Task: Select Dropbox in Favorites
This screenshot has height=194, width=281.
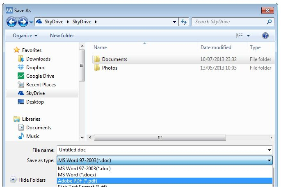Action: [x=35, y=68]
